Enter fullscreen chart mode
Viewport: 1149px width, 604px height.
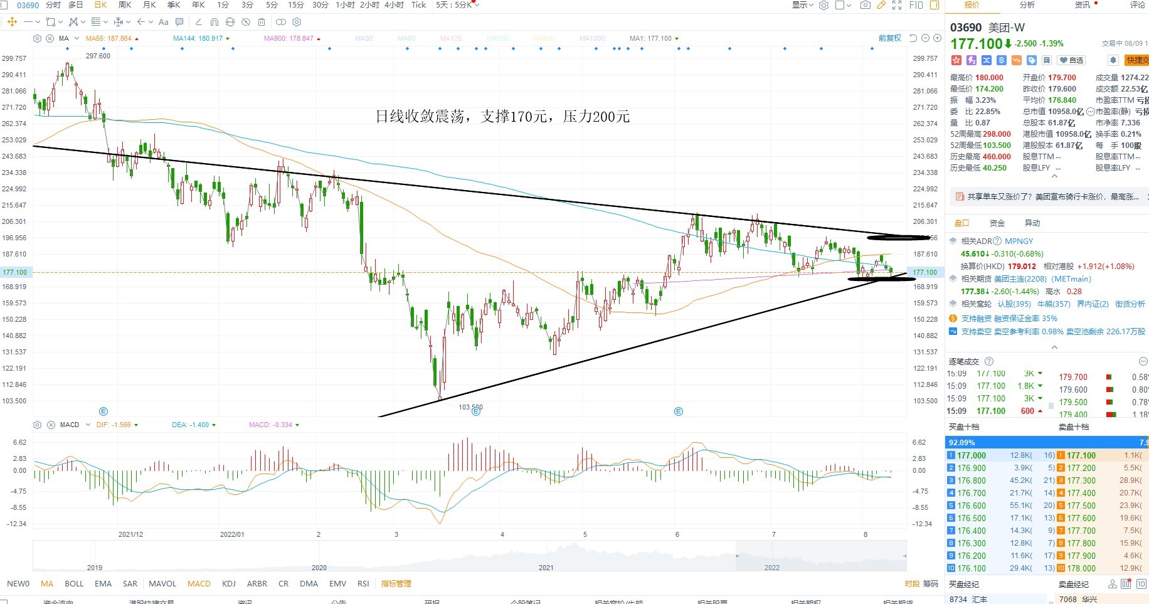tap(897, 5)
